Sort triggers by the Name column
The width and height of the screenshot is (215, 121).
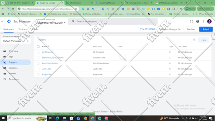pyautogui.click(x=46, y=46)
